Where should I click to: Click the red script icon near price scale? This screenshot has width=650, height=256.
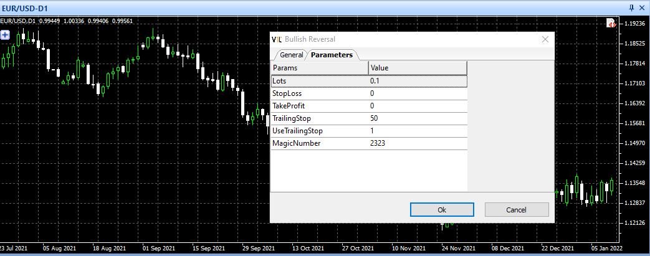(x=611, y=23)
